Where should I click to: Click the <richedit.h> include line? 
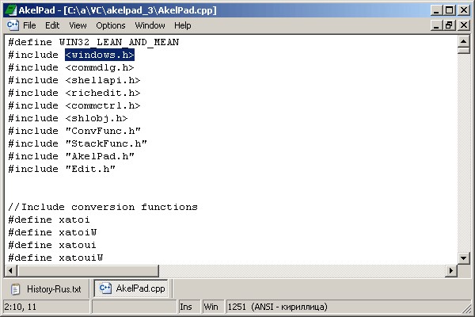(x=74, y=93)
